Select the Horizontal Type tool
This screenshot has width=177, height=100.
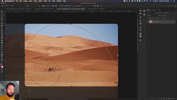coord(2,47)
